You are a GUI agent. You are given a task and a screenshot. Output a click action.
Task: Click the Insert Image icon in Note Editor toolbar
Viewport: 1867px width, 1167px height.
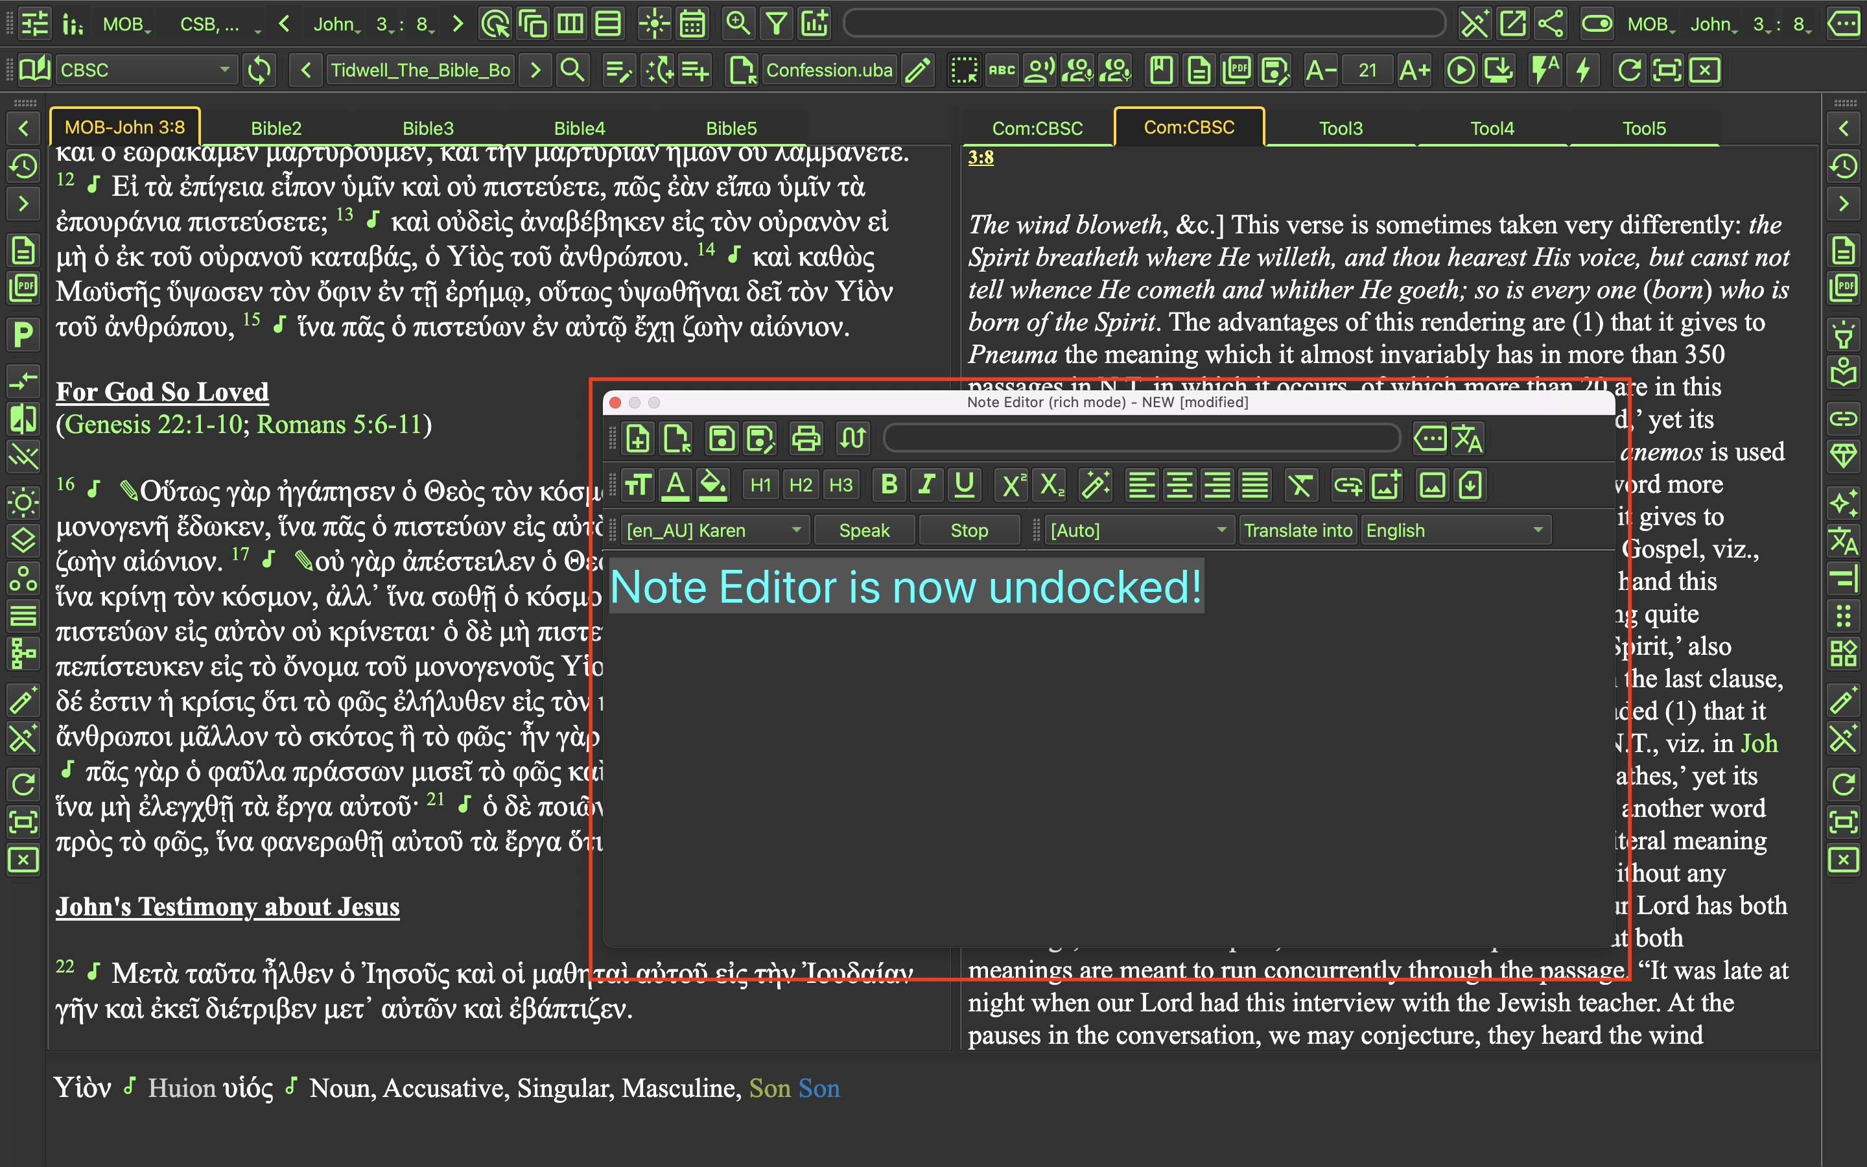point(1389,484)
